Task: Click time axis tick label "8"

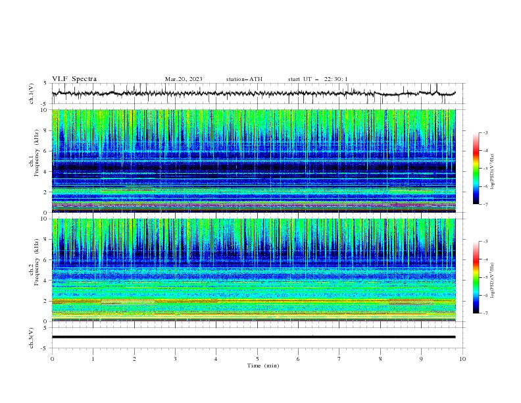Action: (x=380, y=359)
